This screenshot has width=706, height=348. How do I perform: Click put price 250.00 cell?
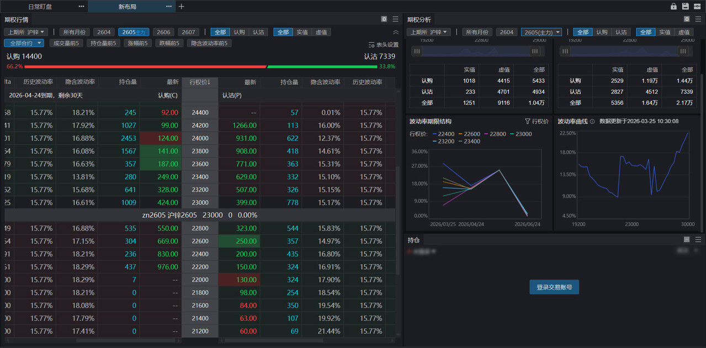(239, 241)
